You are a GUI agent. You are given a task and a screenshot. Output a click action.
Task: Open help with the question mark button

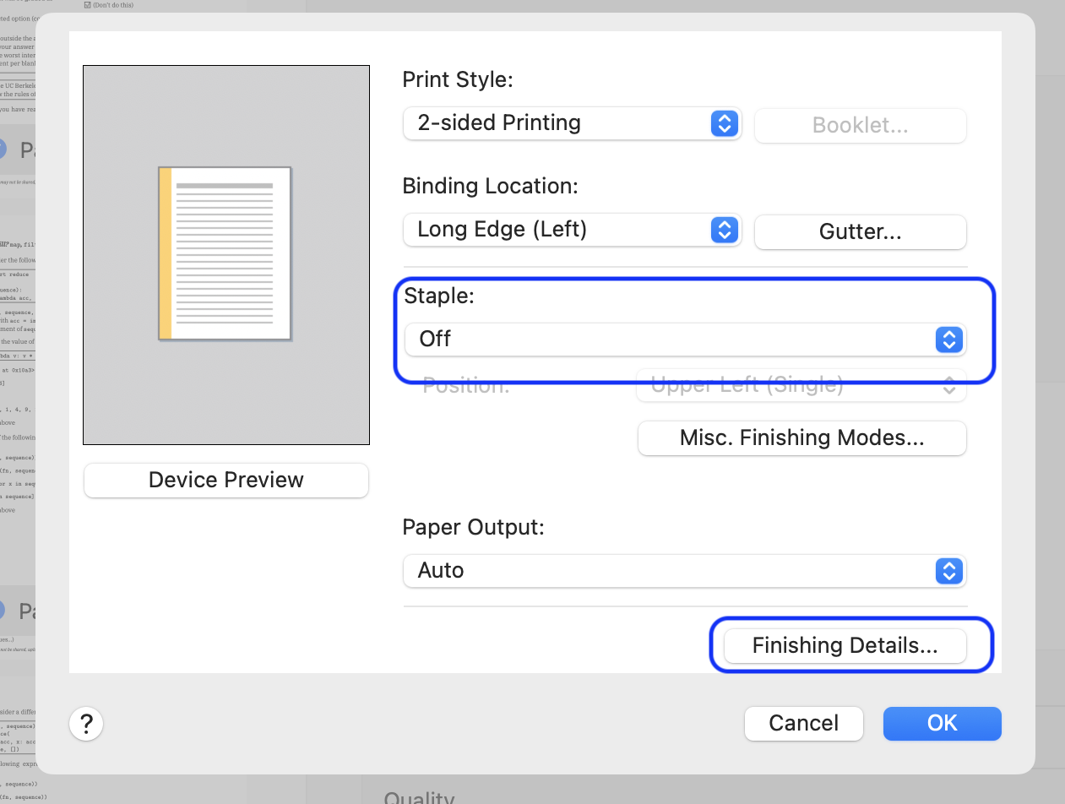pyautogui.click(x=86, y=724)
